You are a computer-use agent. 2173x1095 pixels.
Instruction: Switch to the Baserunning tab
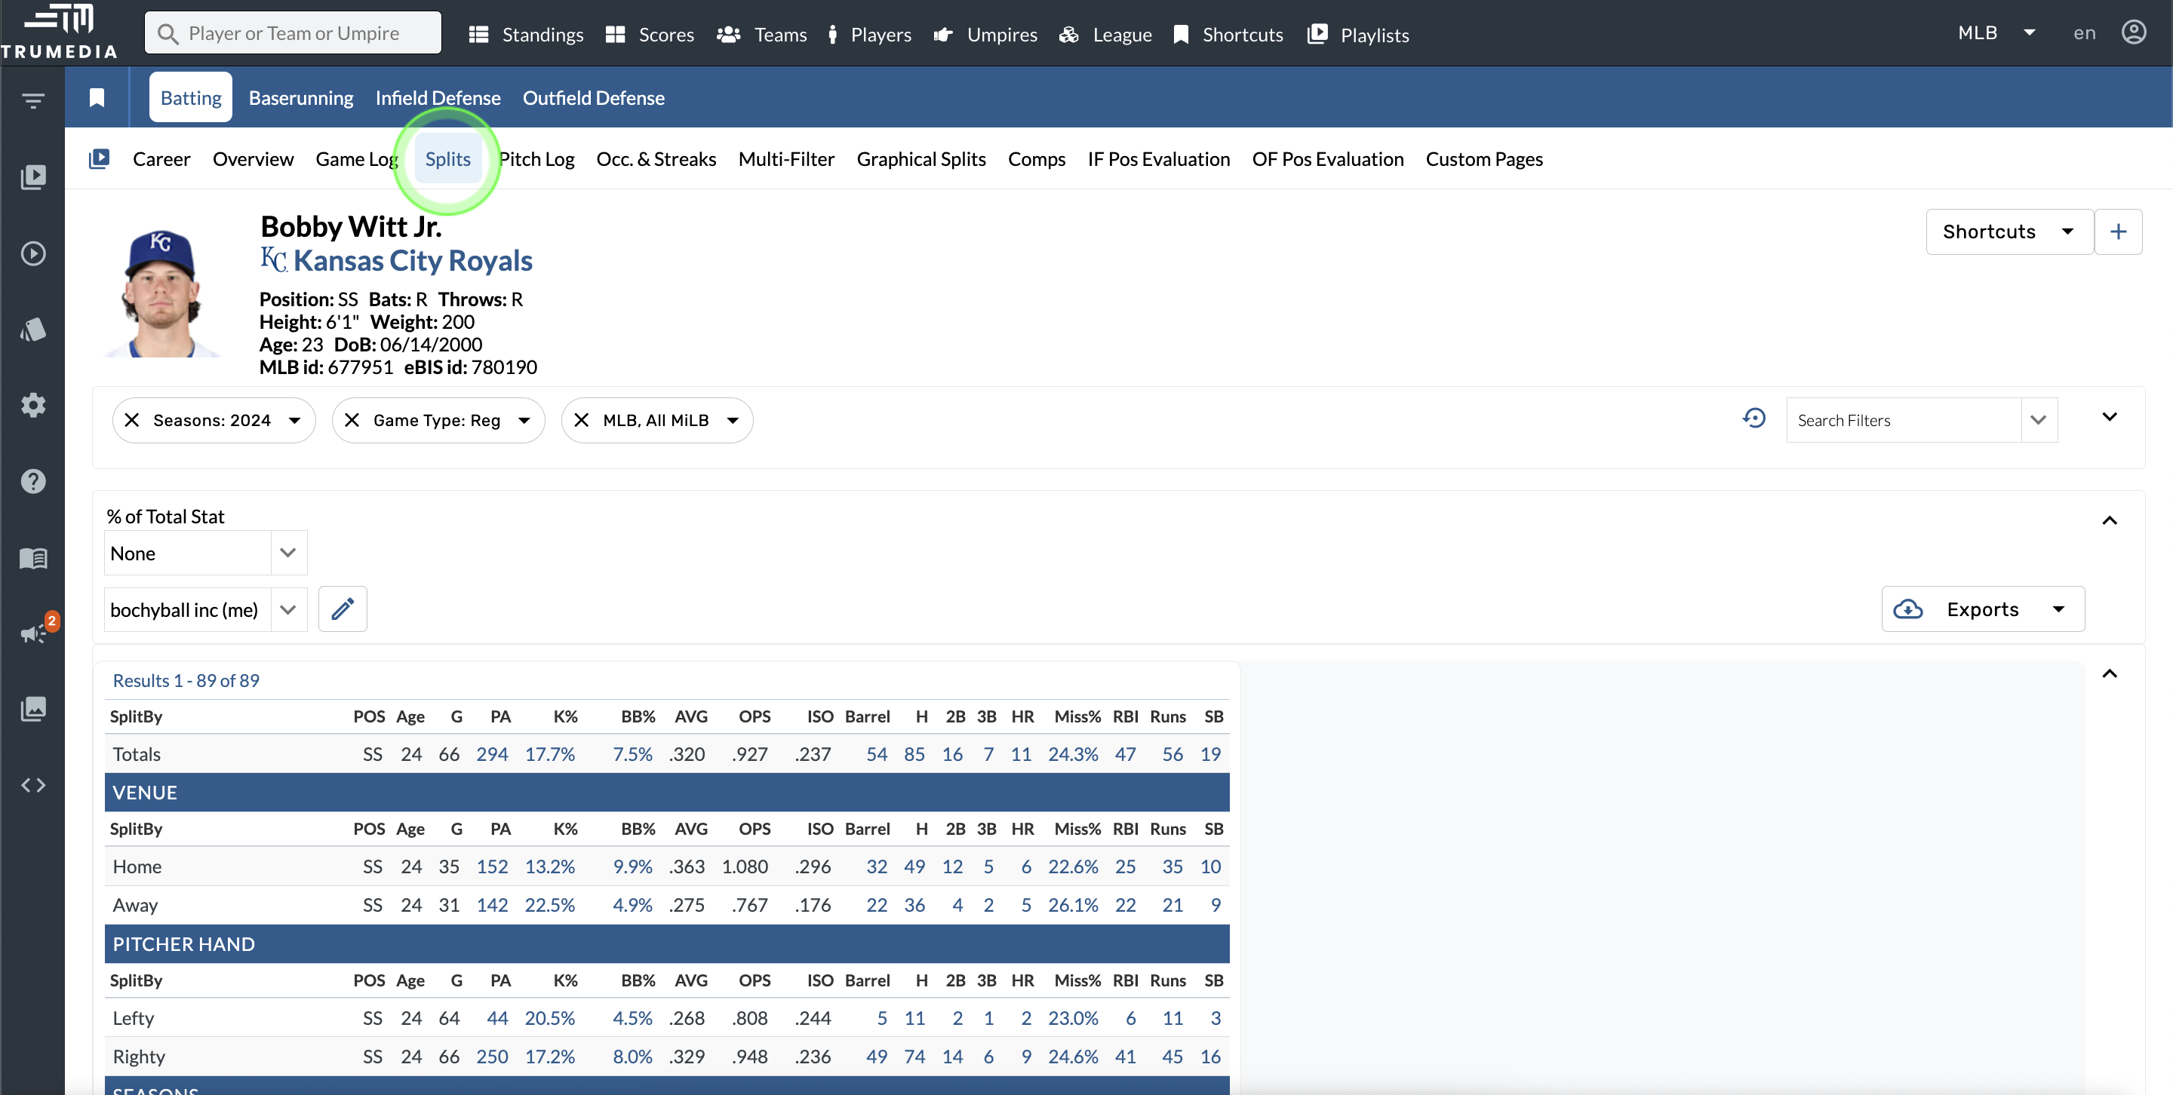(300, 98)
